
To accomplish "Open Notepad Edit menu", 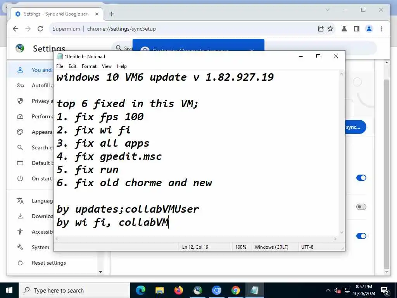I will point(72,66).
